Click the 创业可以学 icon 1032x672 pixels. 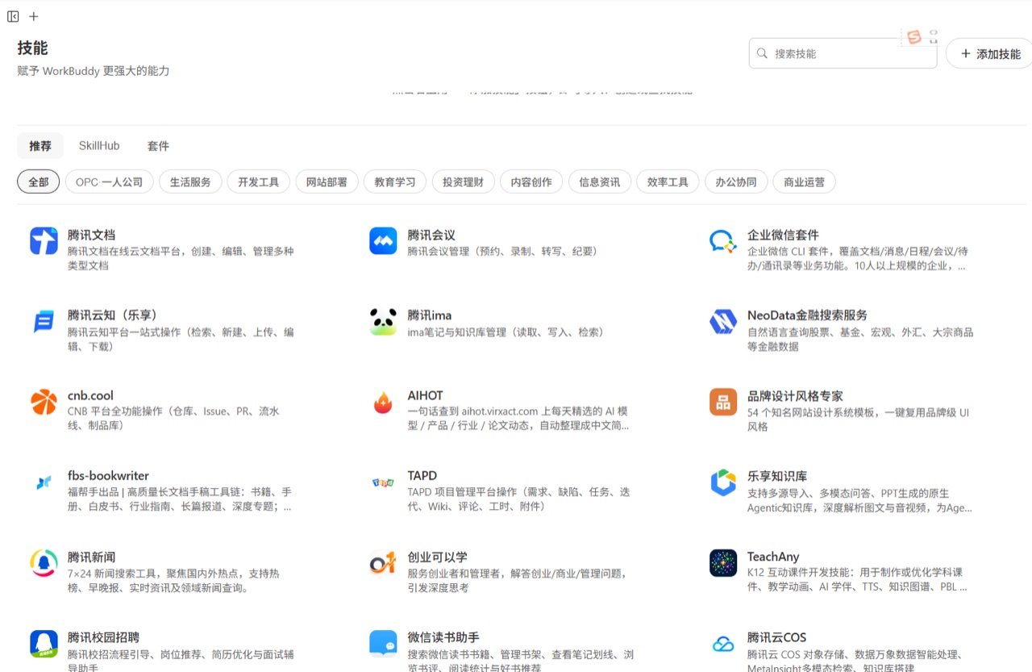click(x=383, y=563)
